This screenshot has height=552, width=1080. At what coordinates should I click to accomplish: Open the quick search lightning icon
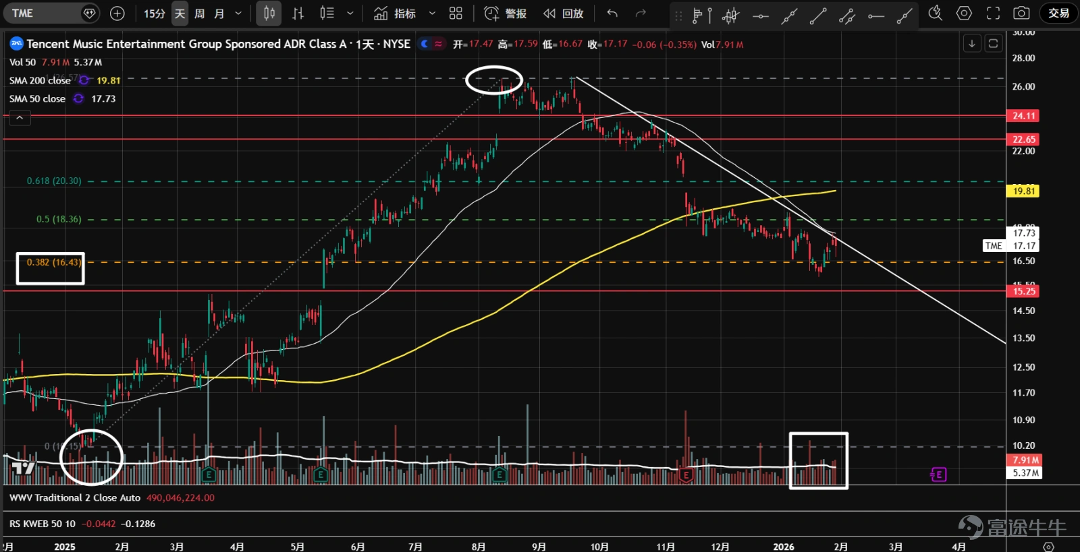tap(935, 13)
